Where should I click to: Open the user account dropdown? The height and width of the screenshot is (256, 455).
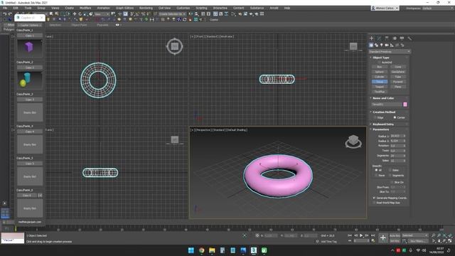(385, 8)
